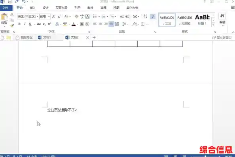Apply the numbered list
235x157 pixels.
pos(103,17)
